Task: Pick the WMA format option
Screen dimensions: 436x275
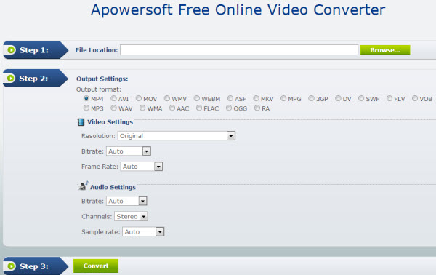Action: [x=142, y=108]
